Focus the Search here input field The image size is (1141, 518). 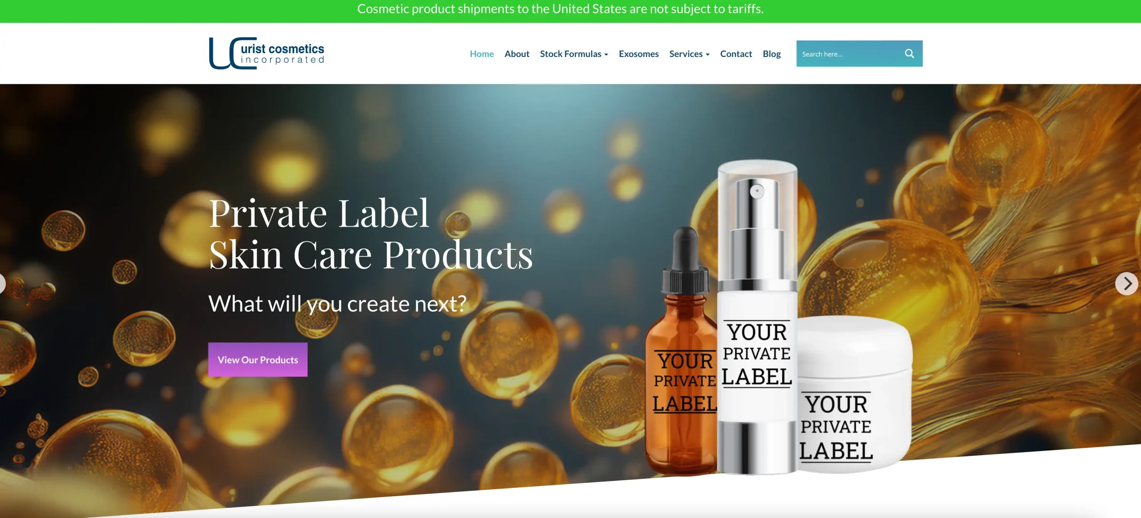coord(847,54)
